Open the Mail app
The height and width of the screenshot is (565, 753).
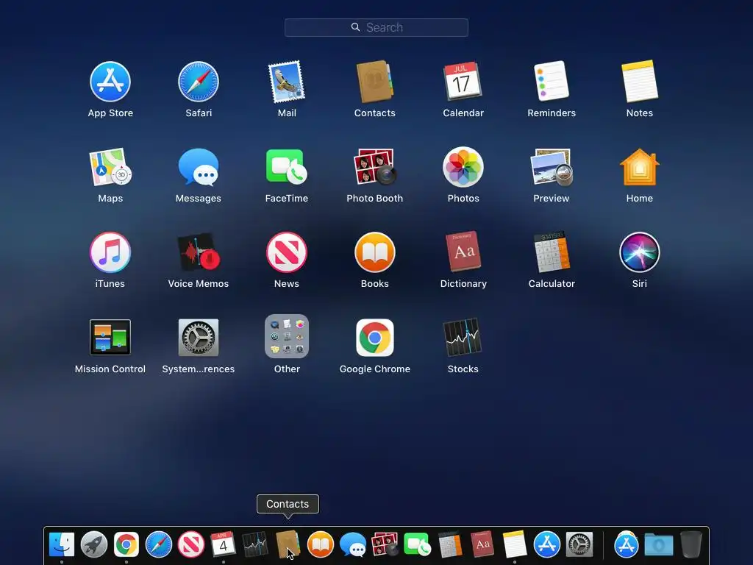(x=287, y=82)
